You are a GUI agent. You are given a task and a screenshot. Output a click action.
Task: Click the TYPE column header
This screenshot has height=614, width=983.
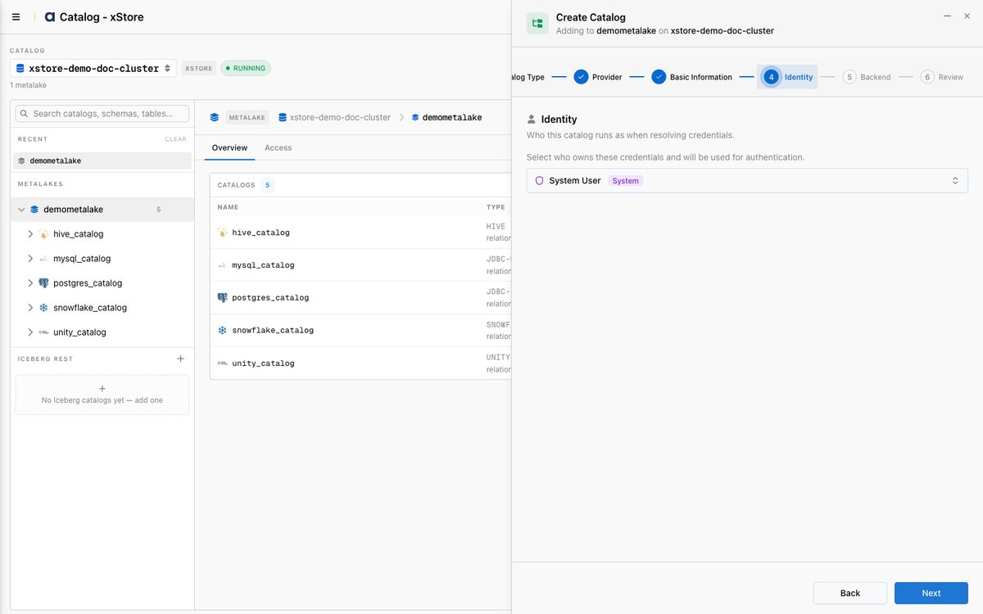[496, 207]
